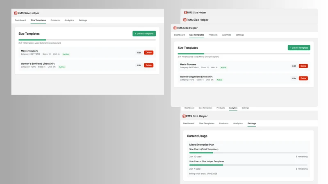Open Settings tab in the right Size Templates window
Image resolution: width=328 pixels, height=184 pixels.
pos(240,35)
